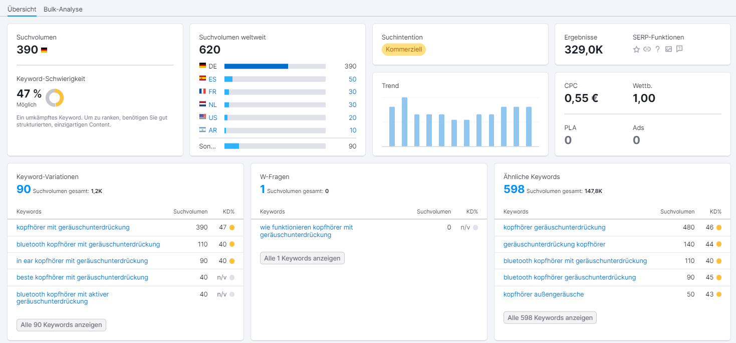Click the Keyword-Schwierigkeit donut chart

[x=55, y=97]
